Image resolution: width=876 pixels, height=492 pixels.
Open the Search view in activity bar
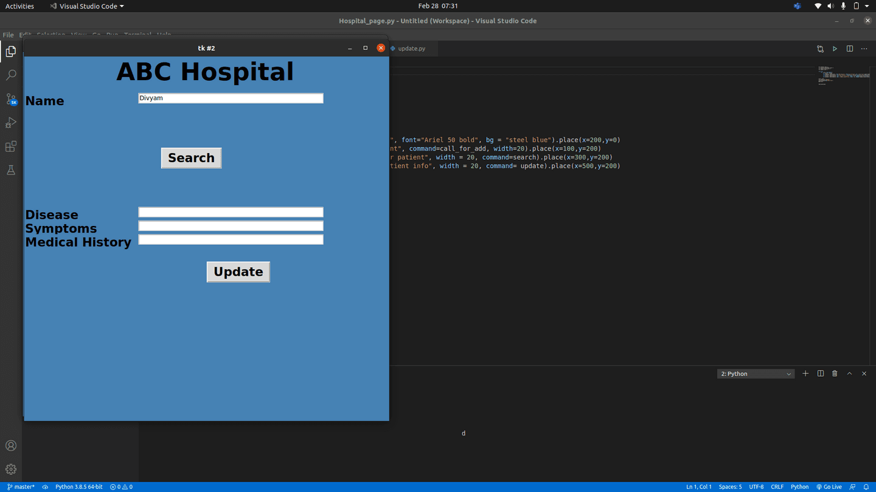(11, 75)
